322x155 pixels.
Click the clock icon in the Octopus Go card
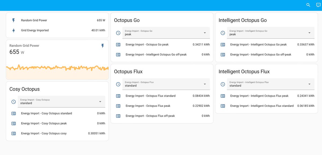click(118, 33)
